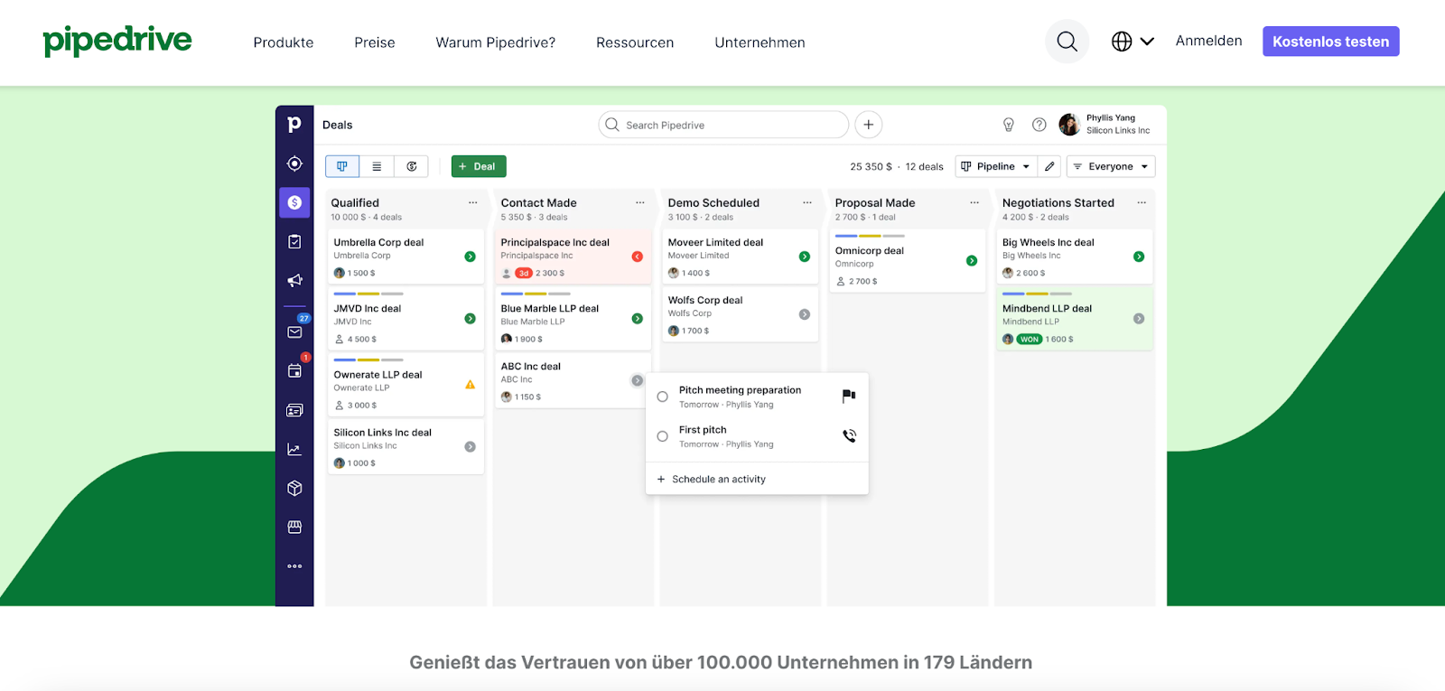Mark First pitch activity as done
This screenshot has width=1445, height=691.
tap(662, 436)
